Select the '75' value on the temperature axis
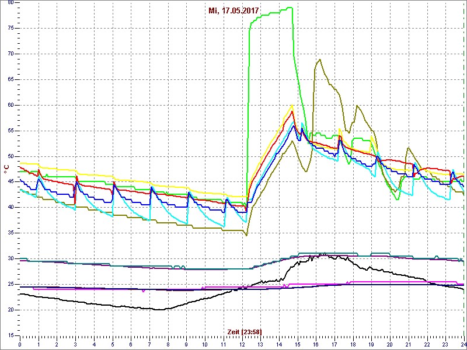This screenshot has height=350, width=467. [x=10, y=28]
